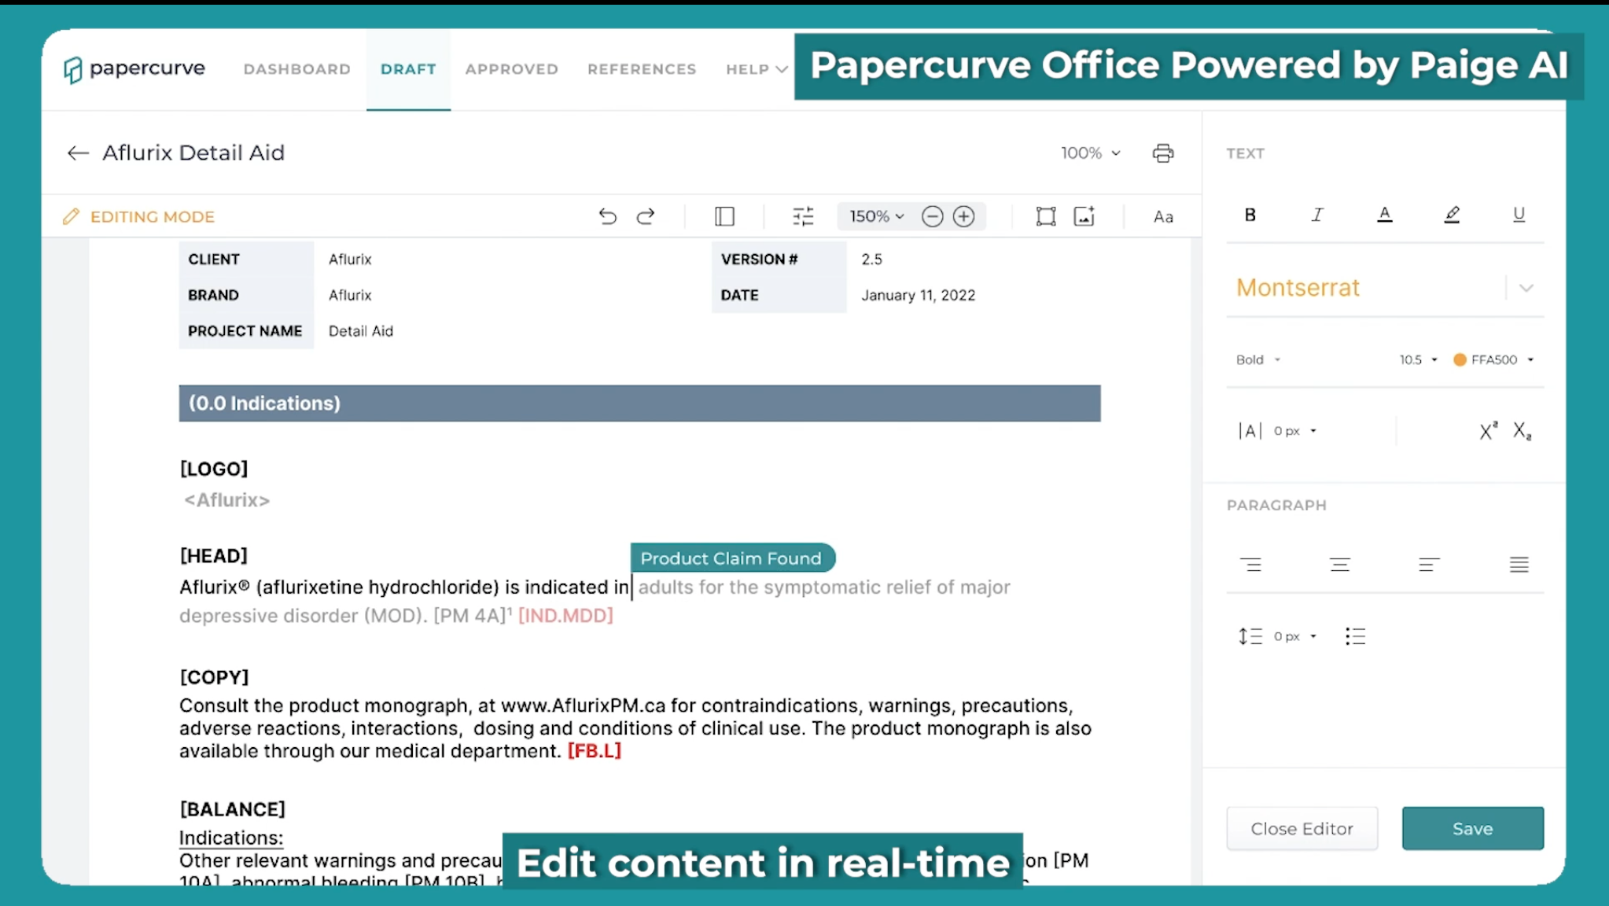The image size is (1609, 906).
Task: Open the adjustment sliders settings icon
Action: (x=803, y=216)
